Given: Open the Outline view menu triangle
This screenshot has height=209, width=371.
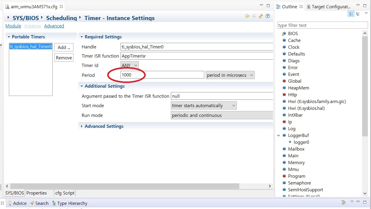Looking at the screenshot, I should 367,14.
